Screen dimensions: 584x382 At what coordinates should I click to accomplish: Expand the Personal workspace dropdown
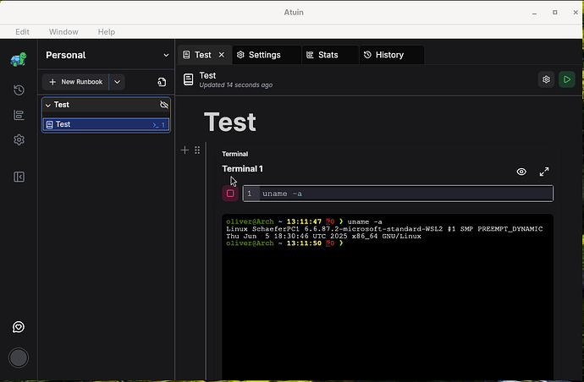166,55
